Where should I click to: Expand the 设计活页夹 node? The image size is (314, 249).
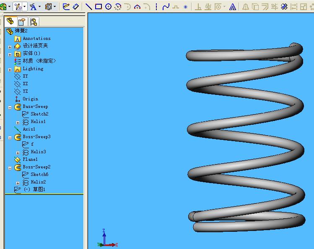10,47
